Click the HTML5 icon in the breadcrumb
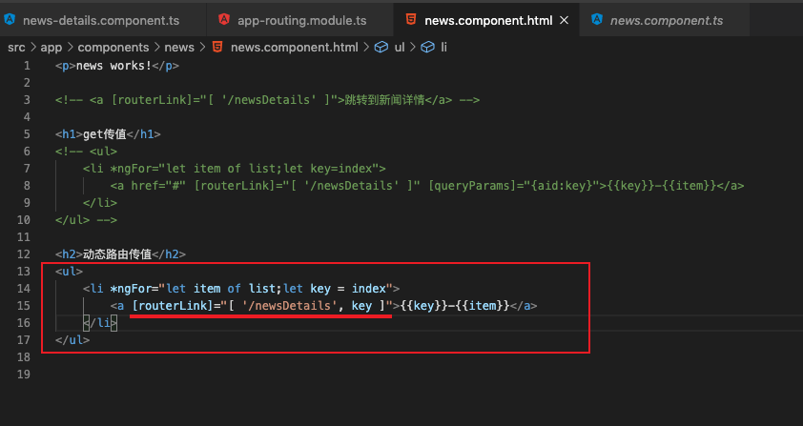Viewport: 803px width, 426px height. [217, 47]
